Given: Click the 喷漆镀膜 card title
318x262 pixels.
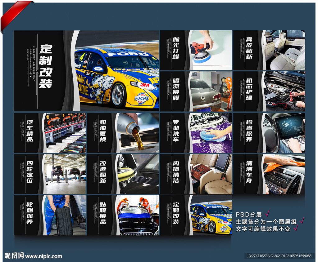Looking at the screenshot, I should coord(176,89).
